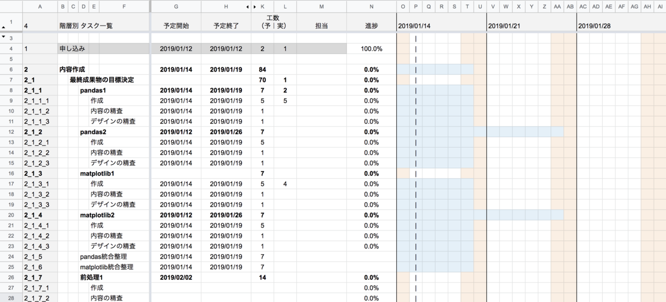The height and width of the screenshot is (302, 666).
Task: Click the 2019/02/02 start date cell
Action: pyautogui.click(x=176, y=277)
